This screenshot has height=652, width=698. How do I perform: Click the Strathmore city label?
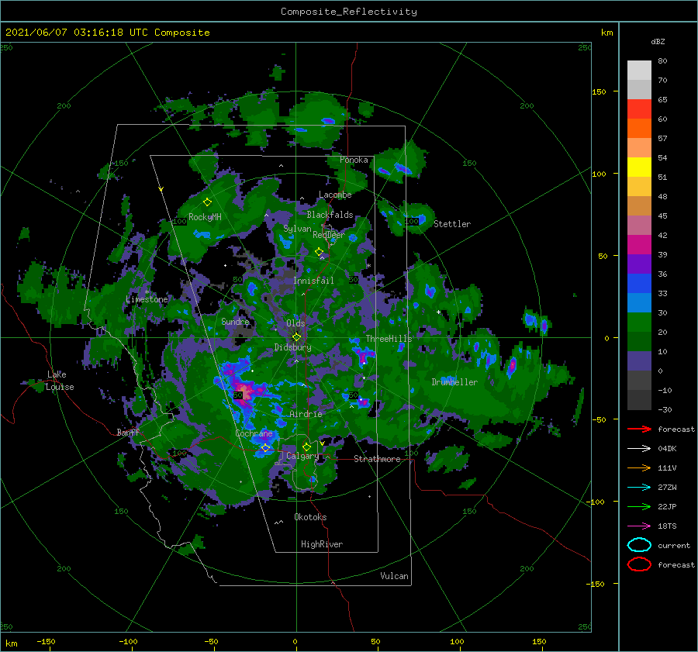click(x=377, y=459)
